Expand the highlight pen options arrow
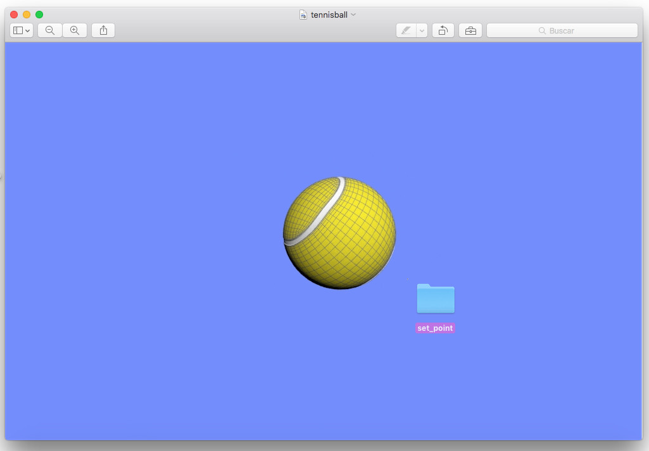Image resolution: width=649 pixels, height=451 pixels. coord(422,30)
